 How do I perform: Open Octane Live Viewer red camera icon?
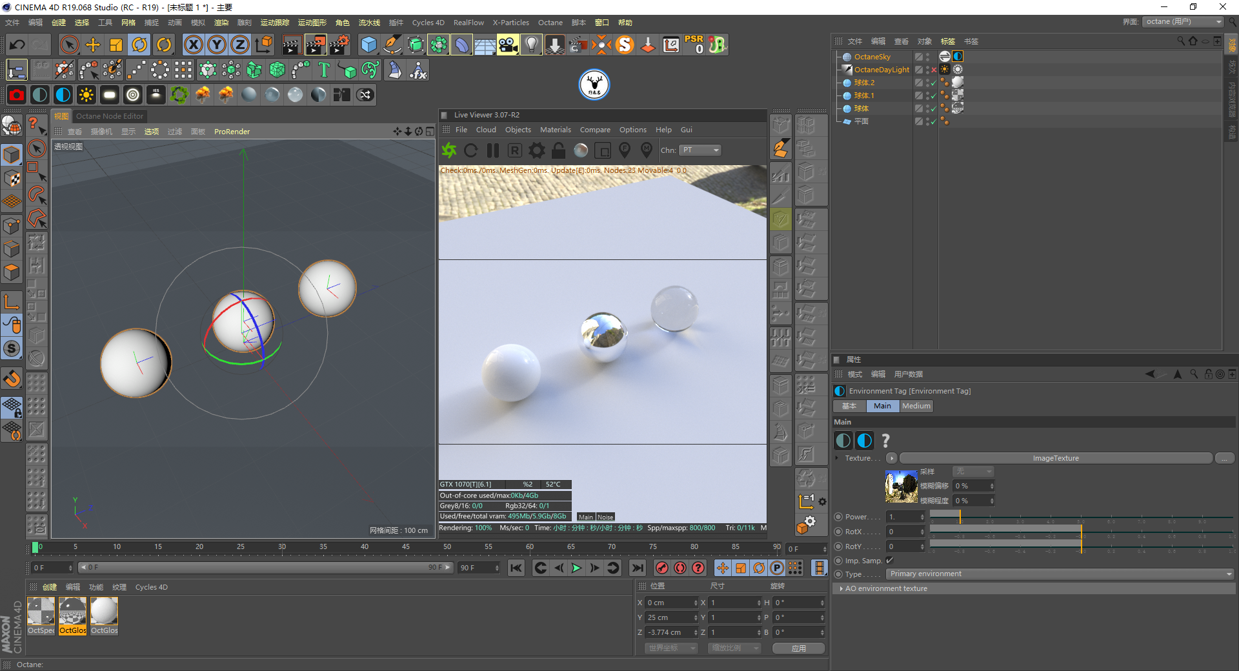[17, 95]
